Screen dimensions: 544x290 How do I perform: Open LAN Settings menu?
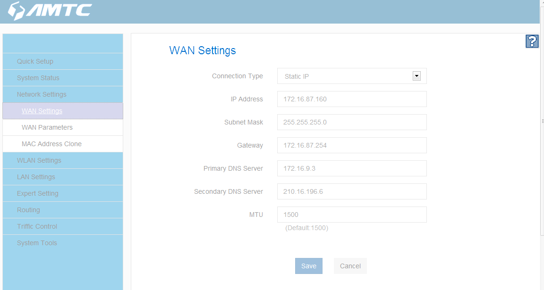[x=63, y=177]
